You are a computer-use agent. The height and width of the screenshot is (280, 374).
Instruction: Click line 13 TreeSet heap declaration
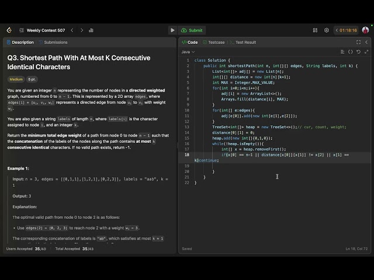[x=279, y=127]
